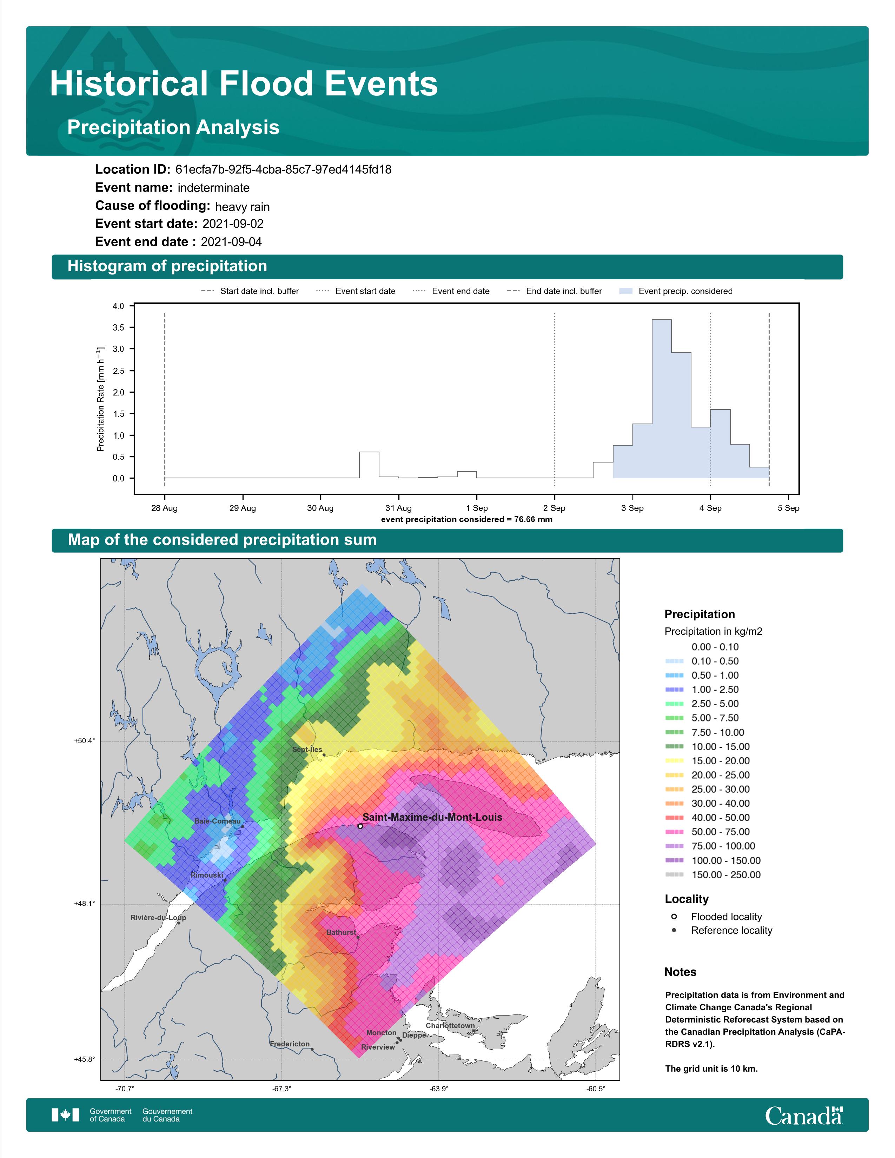Click the 'Notes' heading

680,972
